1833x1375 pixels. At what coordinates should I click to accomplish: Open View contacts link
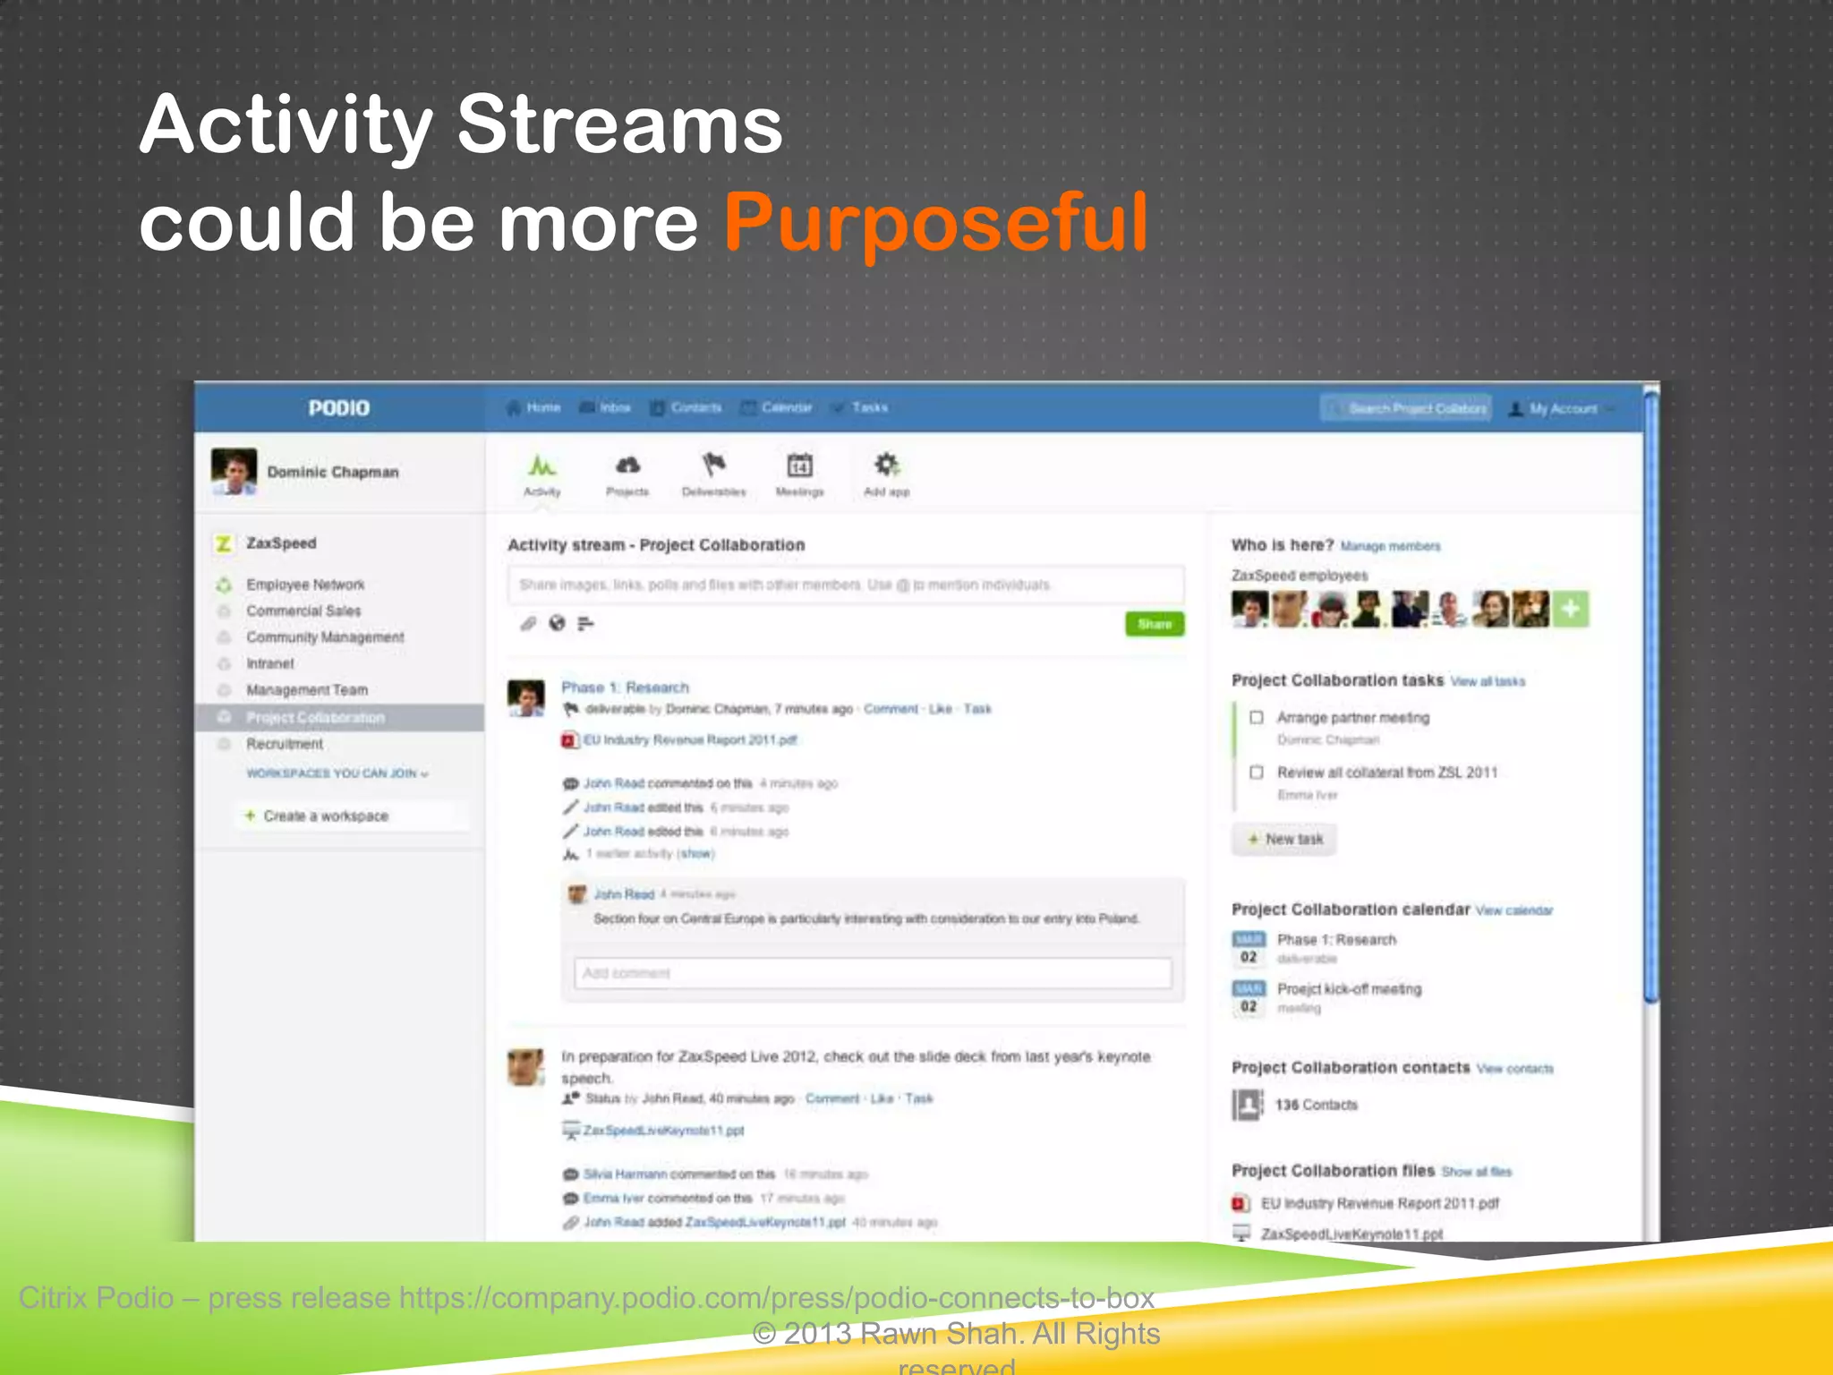(x=1515, y=1069)
